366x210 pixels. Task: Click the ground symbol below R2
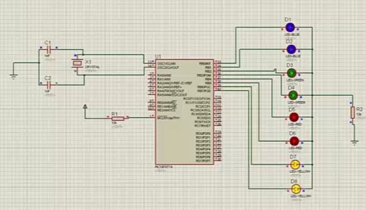pyautogui.click(x=355, y=143)
